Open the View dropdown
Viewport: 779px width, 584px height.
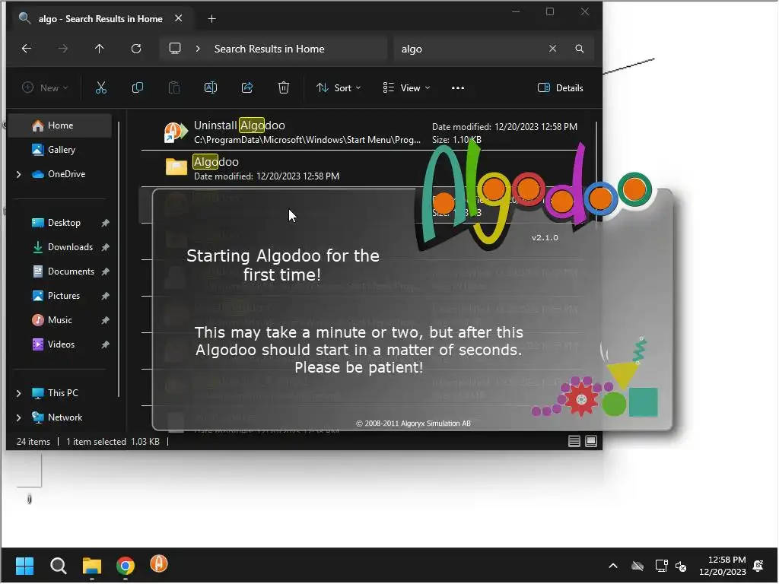pos(406,88)
